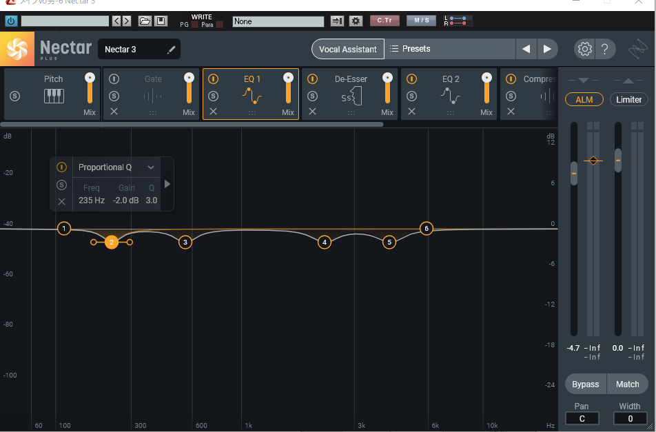Screen dimensions: 656x432
Task: Click the 3.0 Q value
Action: pos(152,200)
